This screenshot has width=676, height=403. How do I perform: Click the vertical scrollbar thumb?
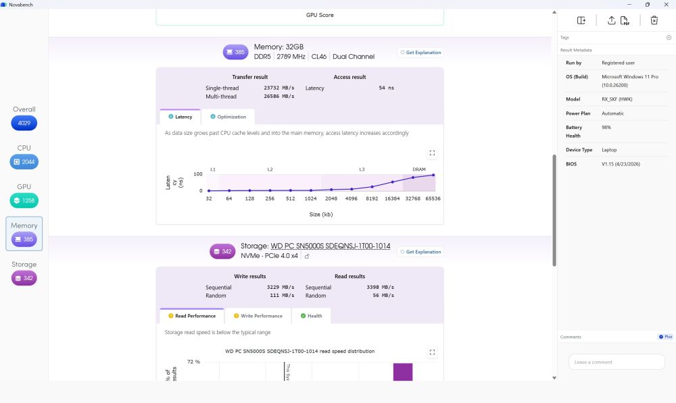click(554, 210)
